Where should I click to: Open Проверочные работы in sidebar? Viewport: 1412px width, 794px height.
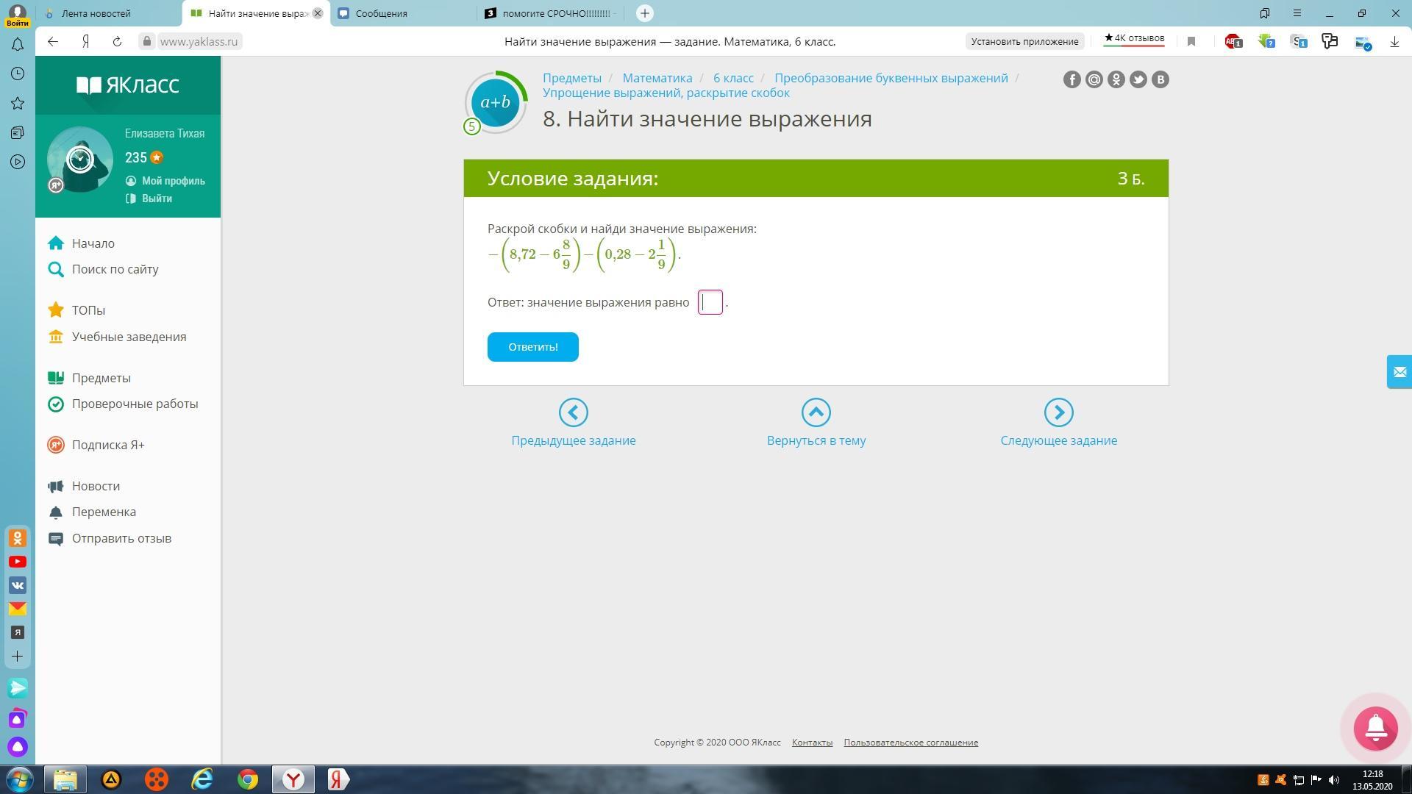click(x=135, y=404)
